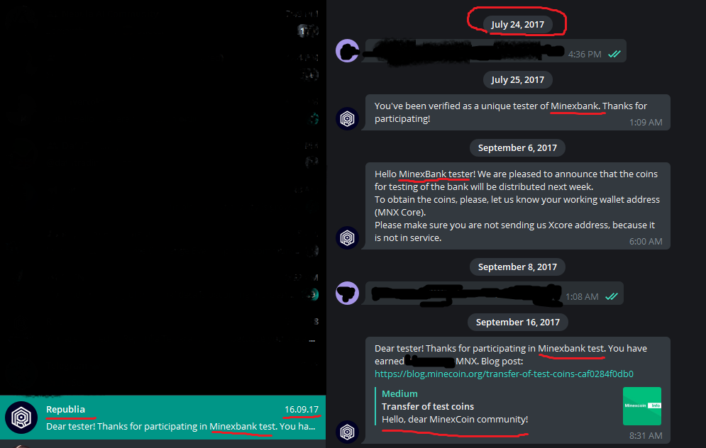
Task: Select the September 16, 2017 date badge
Action: click(518, 322)
